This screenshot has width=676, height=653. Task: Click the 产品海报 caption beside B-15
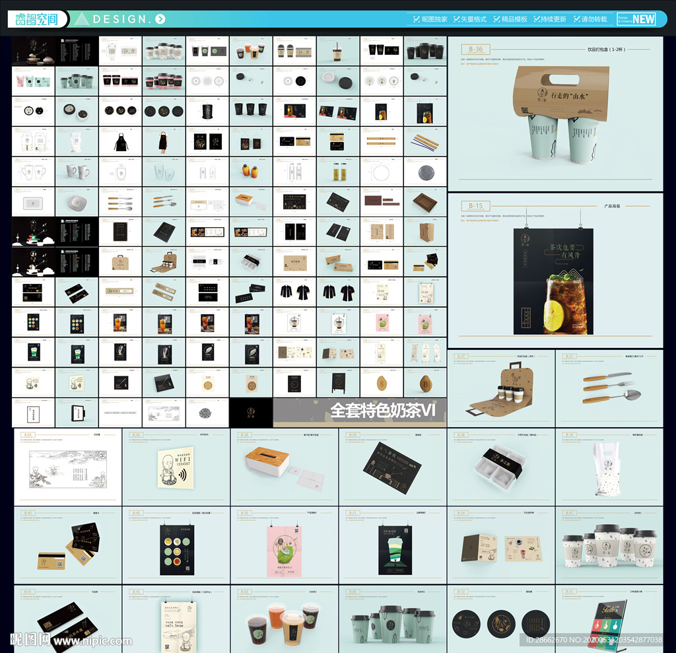[612, 206]
